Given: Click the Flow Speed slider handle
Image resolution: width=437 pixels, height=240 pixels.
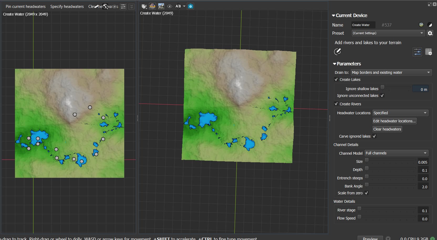Looking at the screenshot, I should (359, 217).
